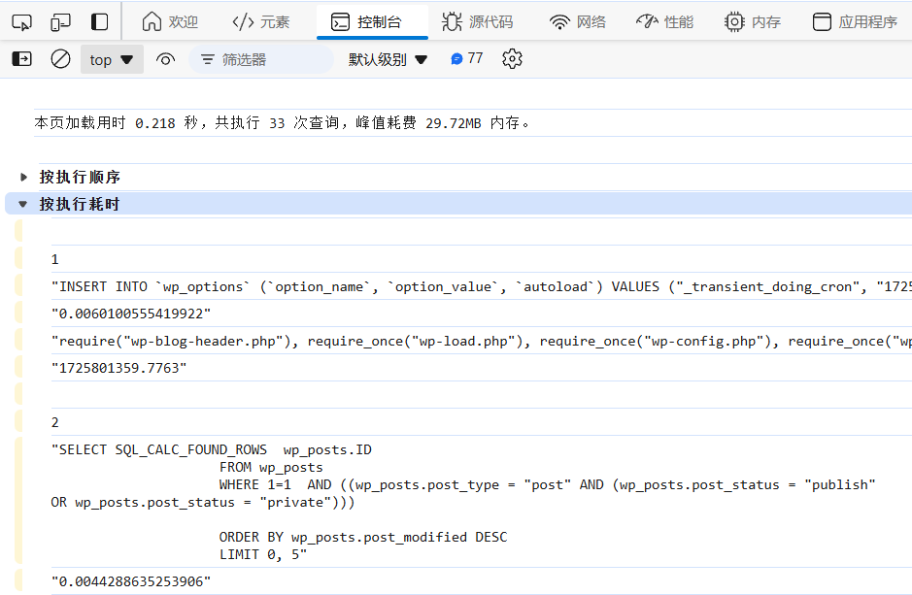912x595 pixels.
Task: Open the 性能 tab
Action: 664,22
